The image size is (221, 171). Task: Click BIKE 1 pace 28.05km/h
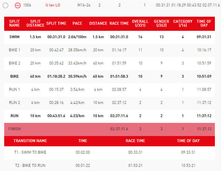click(x=77, y=50)
